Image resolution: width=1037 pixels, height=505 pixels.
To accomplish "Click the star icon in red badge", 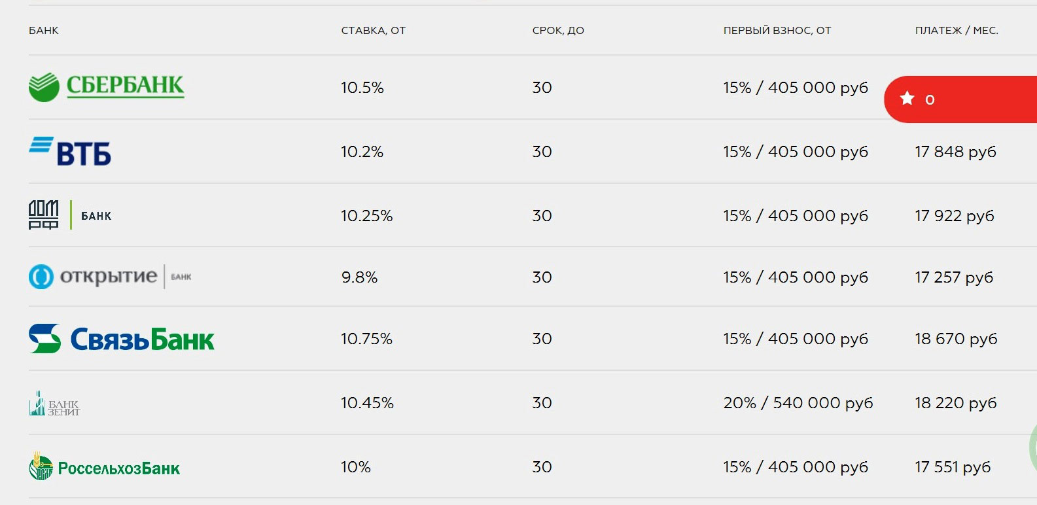I will [x=907, y=99].
